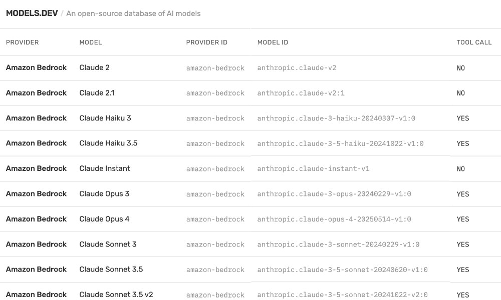501x300 pixels.
Task: Click the PROVIDER ID column header
Action: click(206, 42)
